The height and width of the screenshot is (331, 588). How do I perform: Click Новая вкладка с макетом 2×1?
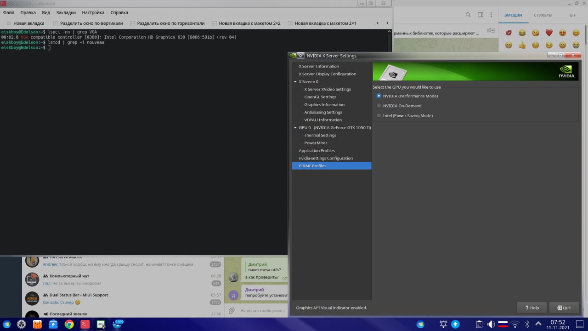(322, 23)
